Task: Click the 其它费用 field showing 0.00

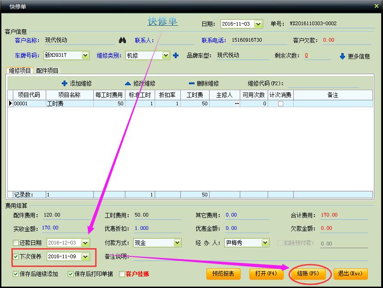Action: (247, 215)
